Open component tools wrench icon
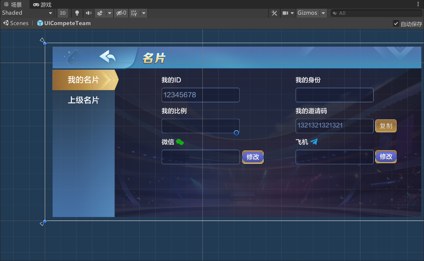This screenshot has height=261, width=424. click(274, 13)
